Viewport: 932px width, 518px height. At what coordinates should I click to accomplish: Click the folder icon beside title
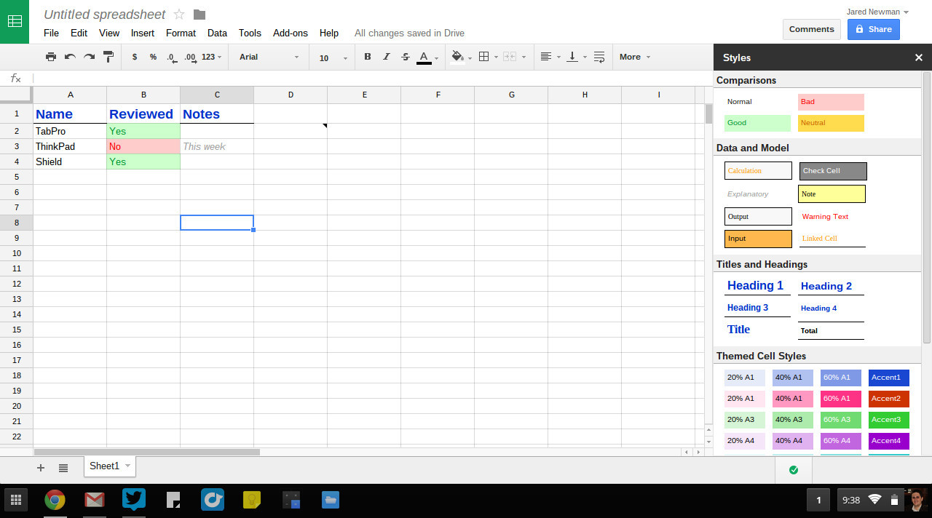click(200, 15)
